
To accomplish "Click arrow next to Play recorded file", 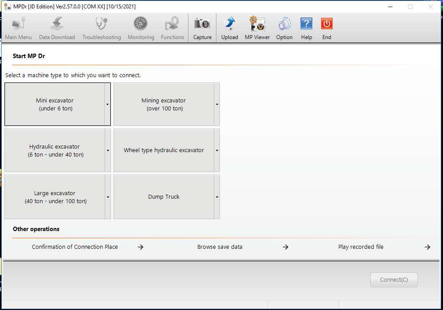I will (x=427, y=247).
